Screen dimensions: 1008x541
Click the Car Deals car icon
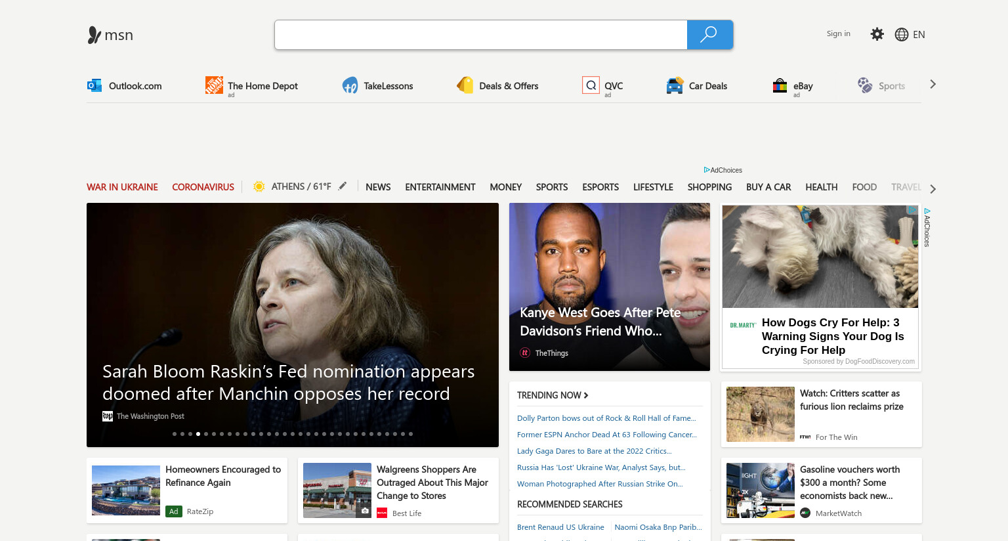(675, 85)
